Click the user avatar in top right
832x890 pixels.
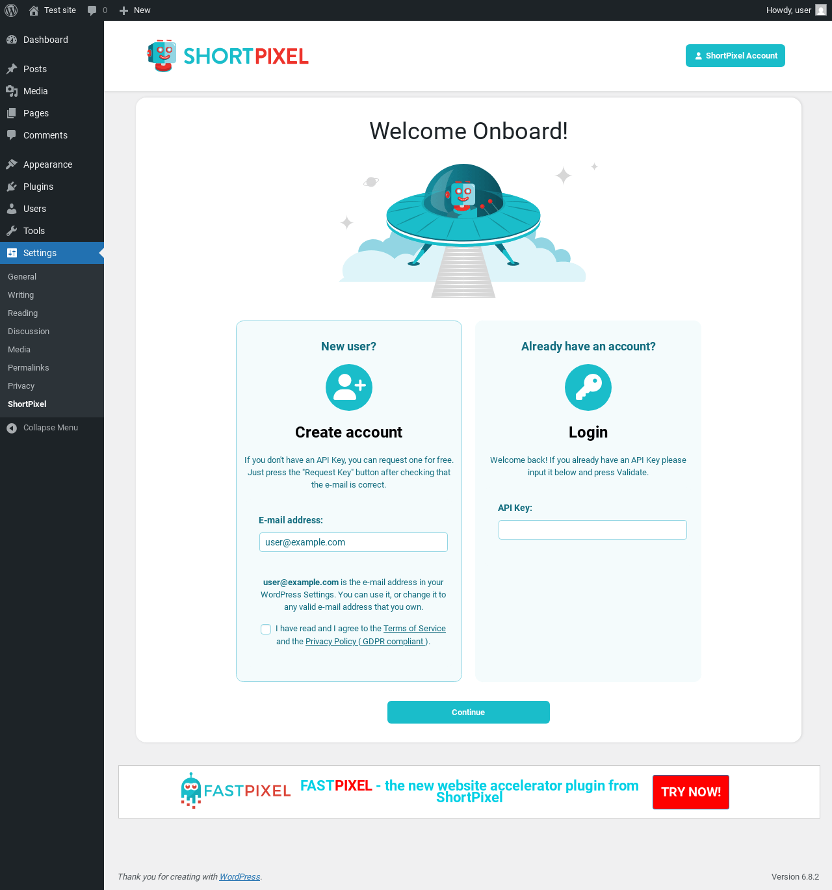coord(821,10)
